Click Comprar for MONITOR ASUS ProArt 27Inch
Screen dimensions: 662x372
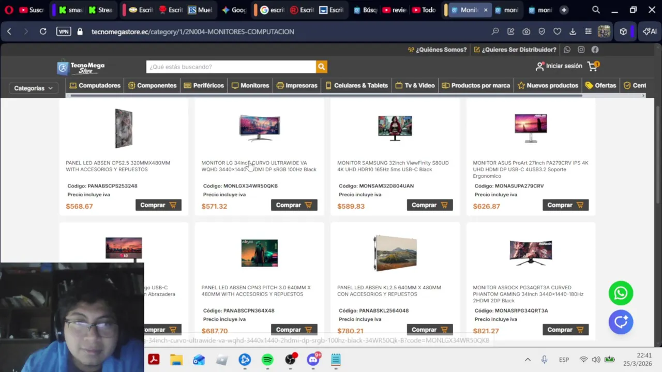click(565, 205)
